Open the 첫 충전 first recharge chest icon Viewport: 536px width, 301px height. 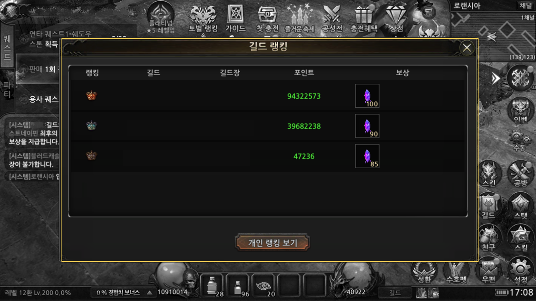pos(267,18)
